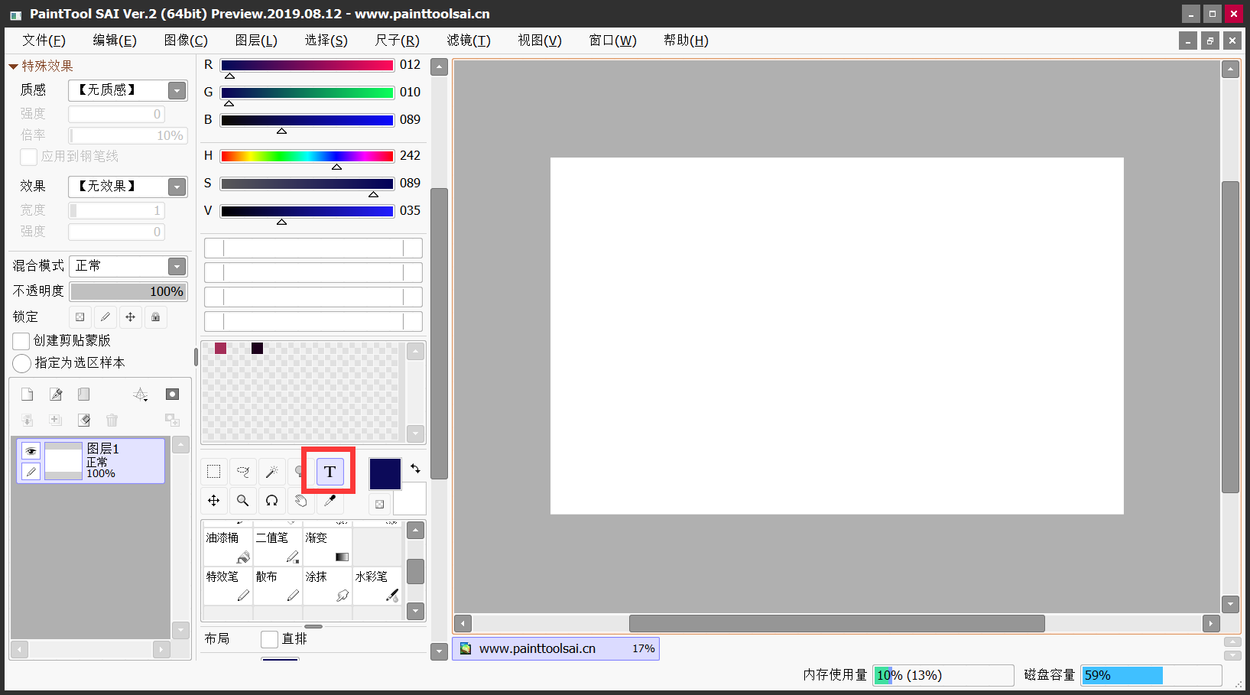Open the 帮助(H) menu
1250x695 pixels.
tap(686, 41)
